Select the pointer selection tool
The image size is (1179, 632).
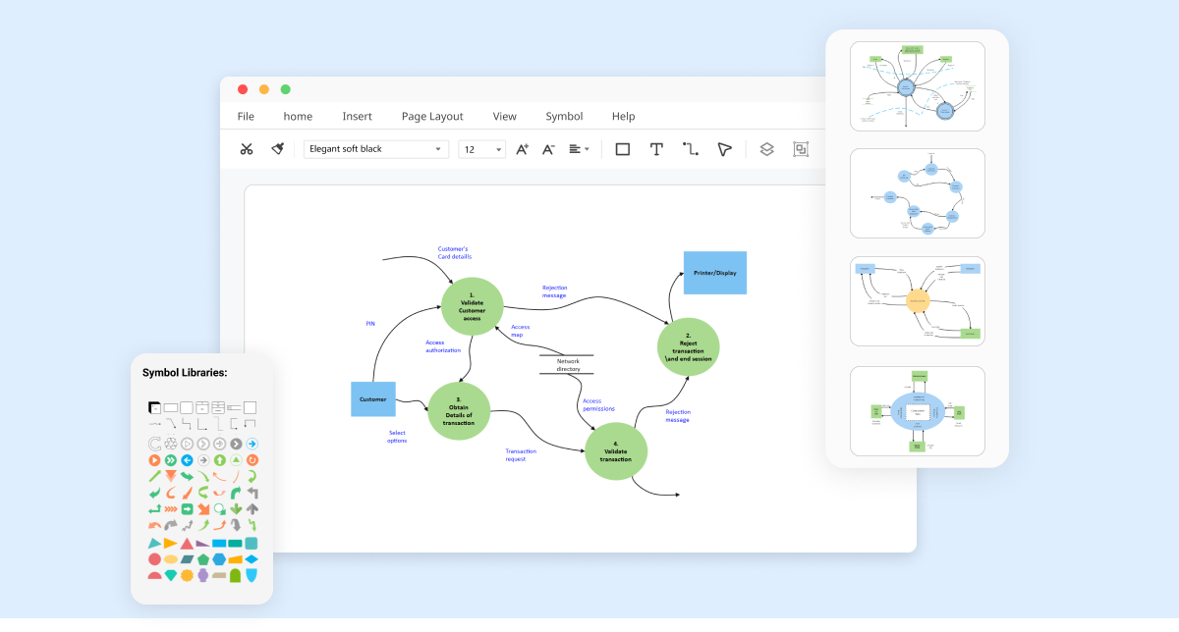[724, 148]
